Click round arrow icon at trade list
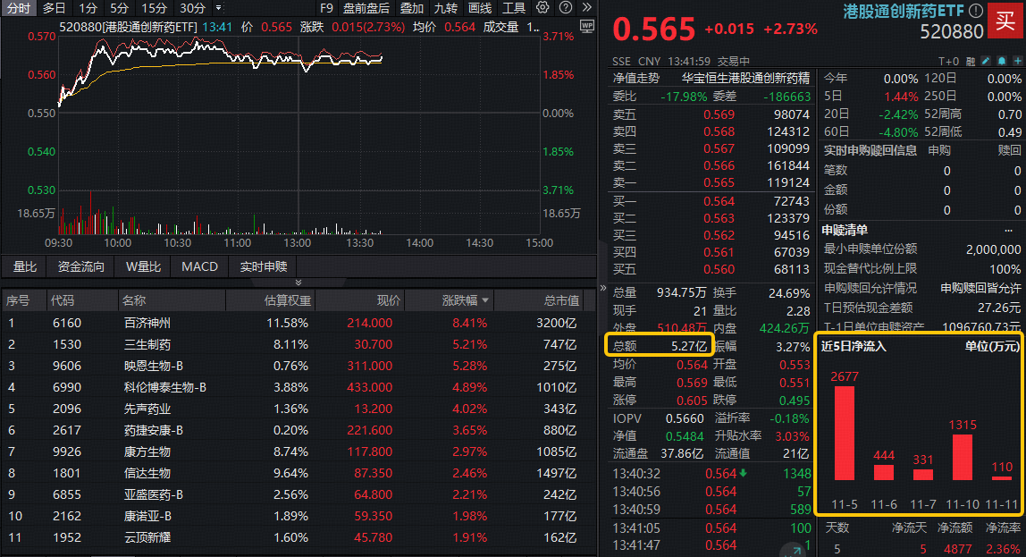Viewport: 1026px width, 557px height. 795,551
